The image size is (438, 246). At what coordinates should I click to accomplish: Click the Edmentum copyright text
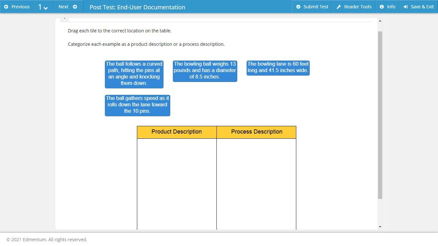pyautogui.click(x=47, y=240)
